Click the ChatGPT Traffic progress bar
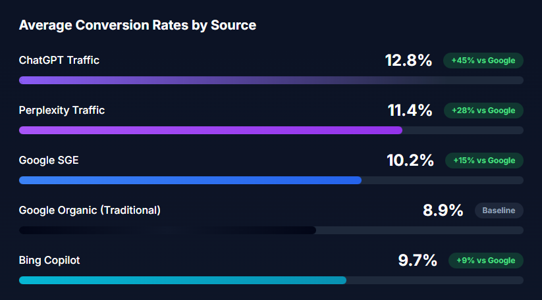542x300 pixels. coord(271,80)
